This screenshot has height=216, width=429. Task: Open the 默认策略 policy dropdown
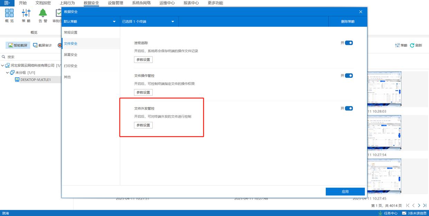click(90, 21)
